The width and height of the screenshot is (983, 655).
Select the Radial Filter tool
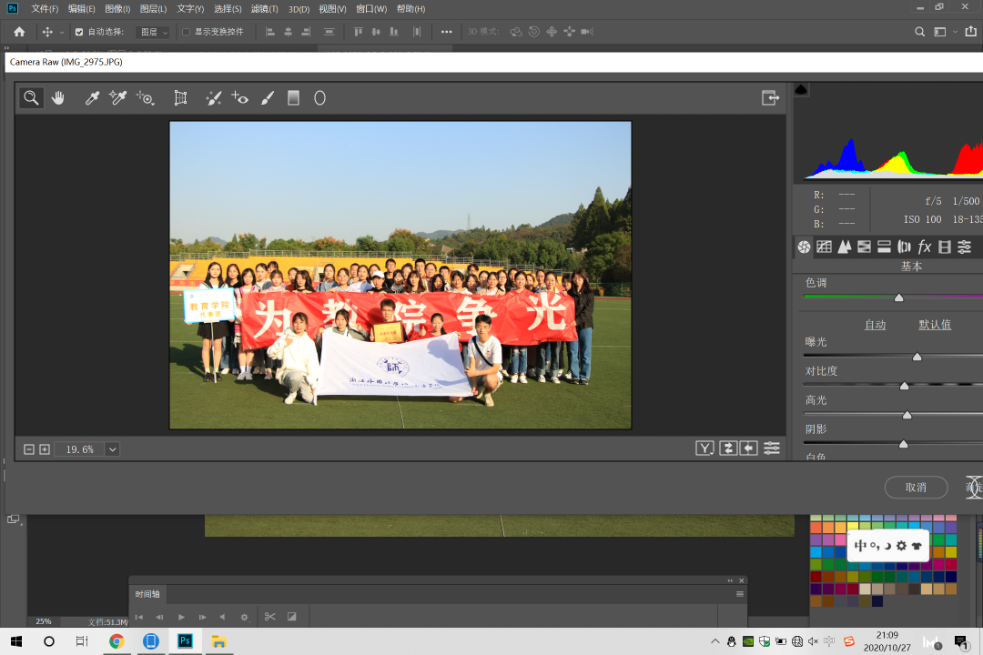pyautogui.click(x=320, y=98)
